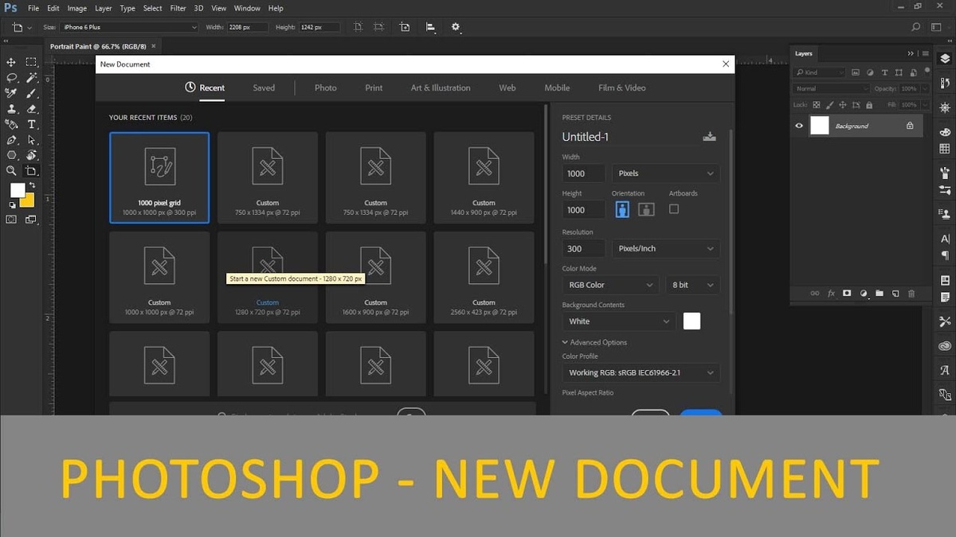Viewport: 956px width, 537px height.
Task: Select the Artboard tool in toolbox
Action: 31,170
